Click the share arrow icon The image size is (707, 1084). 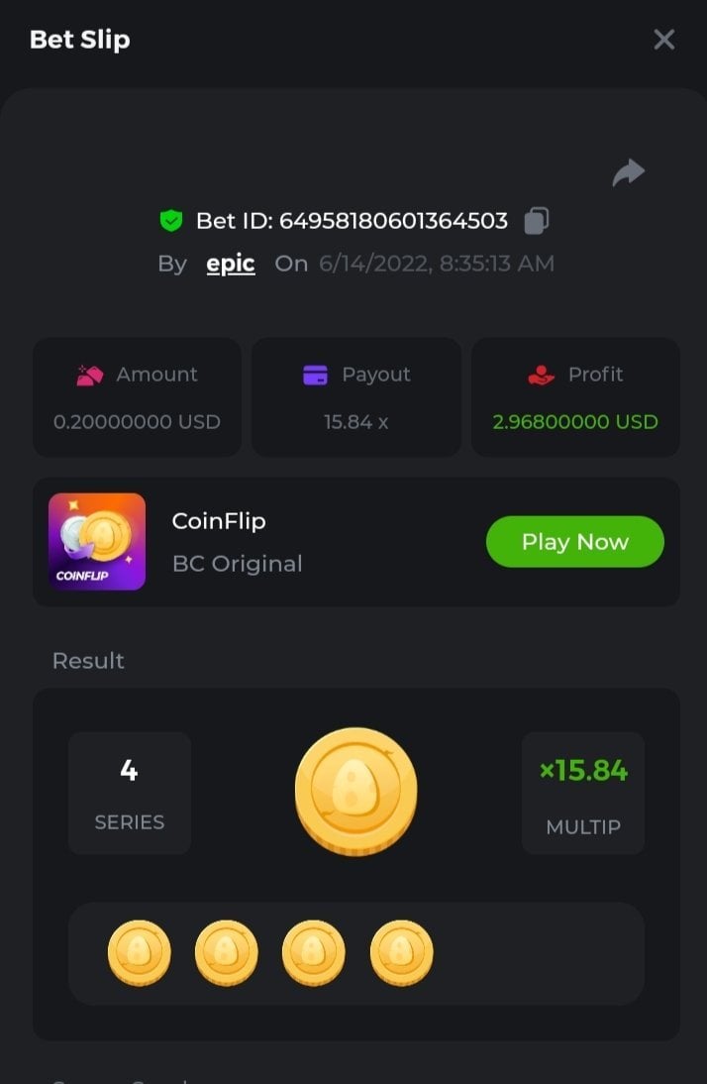[628, 173]
